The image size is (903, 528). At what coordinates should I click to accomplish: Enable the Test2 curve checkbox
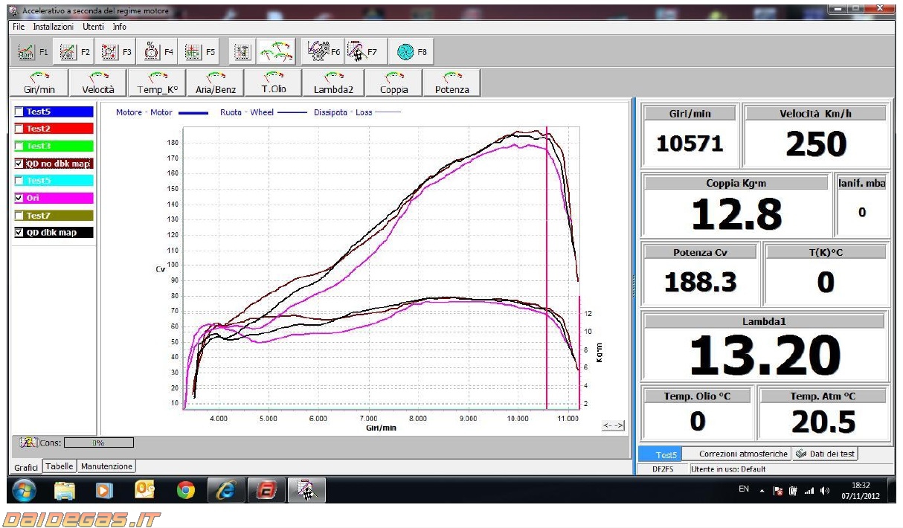[19, 129]
